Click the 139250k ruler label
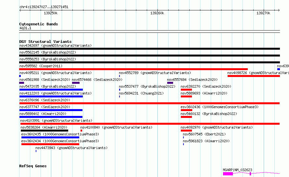 coord(51,13)
